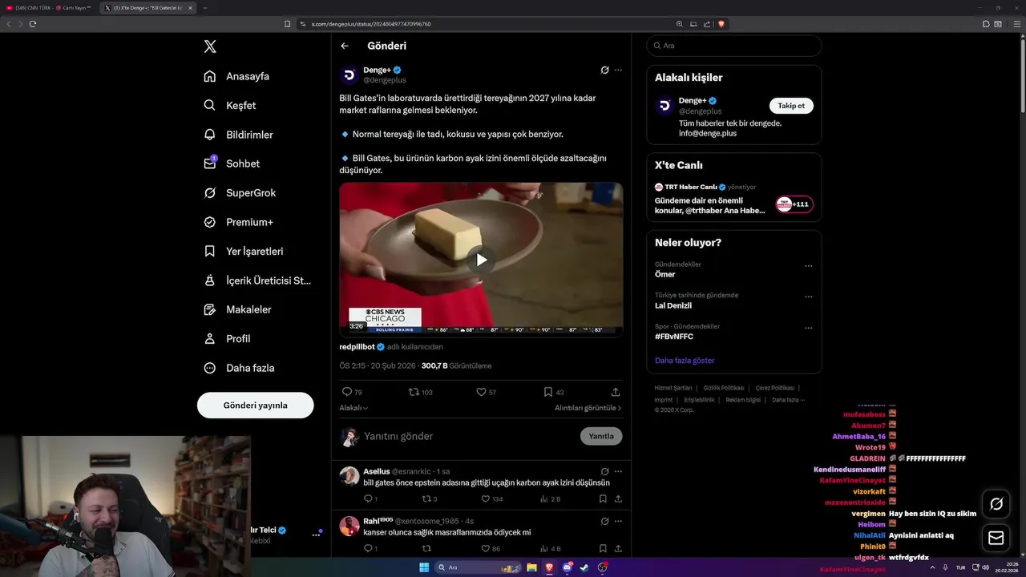Bookmark Rahl's reply

603,548
